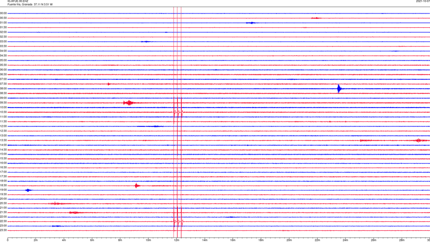430x242 pixels.
Task: Select the 17:00 trace time label
Action: [3, 172]
